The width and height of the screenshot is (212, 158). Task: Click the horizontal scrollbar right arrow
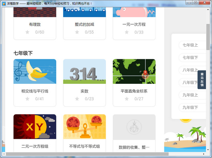pos(204,154)
